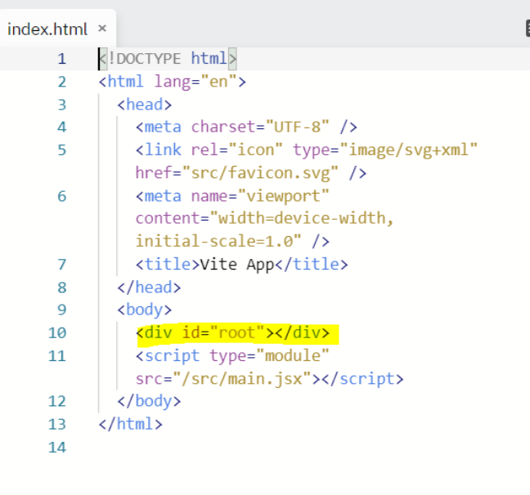Image resolution: width=530 pixels, height=495 pixels.
Task: Click the link rel="icon" text
Action: pos(209,150)
